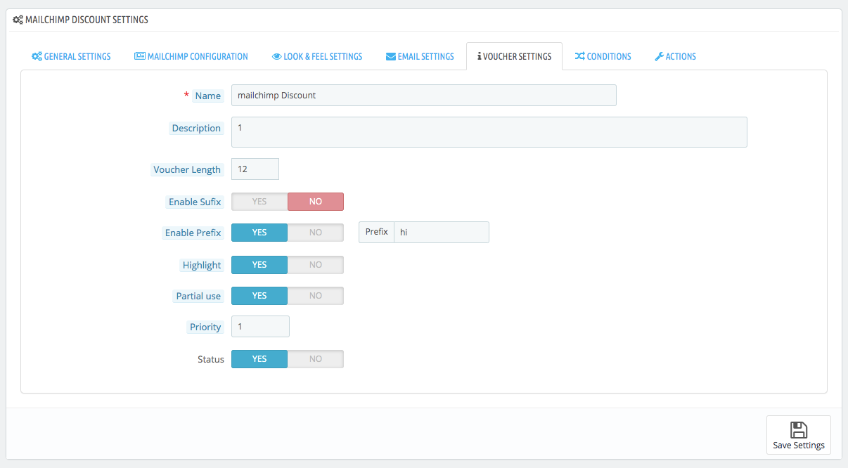
Task: Click the Highlight label
Action: pos(202,266)
